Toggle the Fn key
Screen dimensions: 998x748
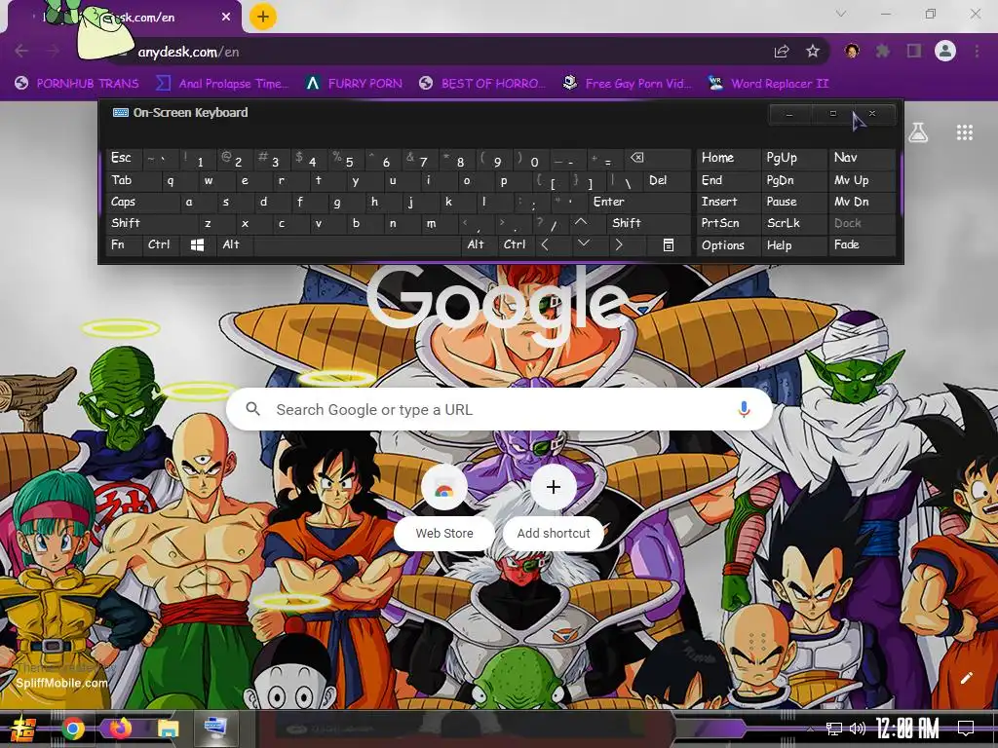[x=124, y=244]
